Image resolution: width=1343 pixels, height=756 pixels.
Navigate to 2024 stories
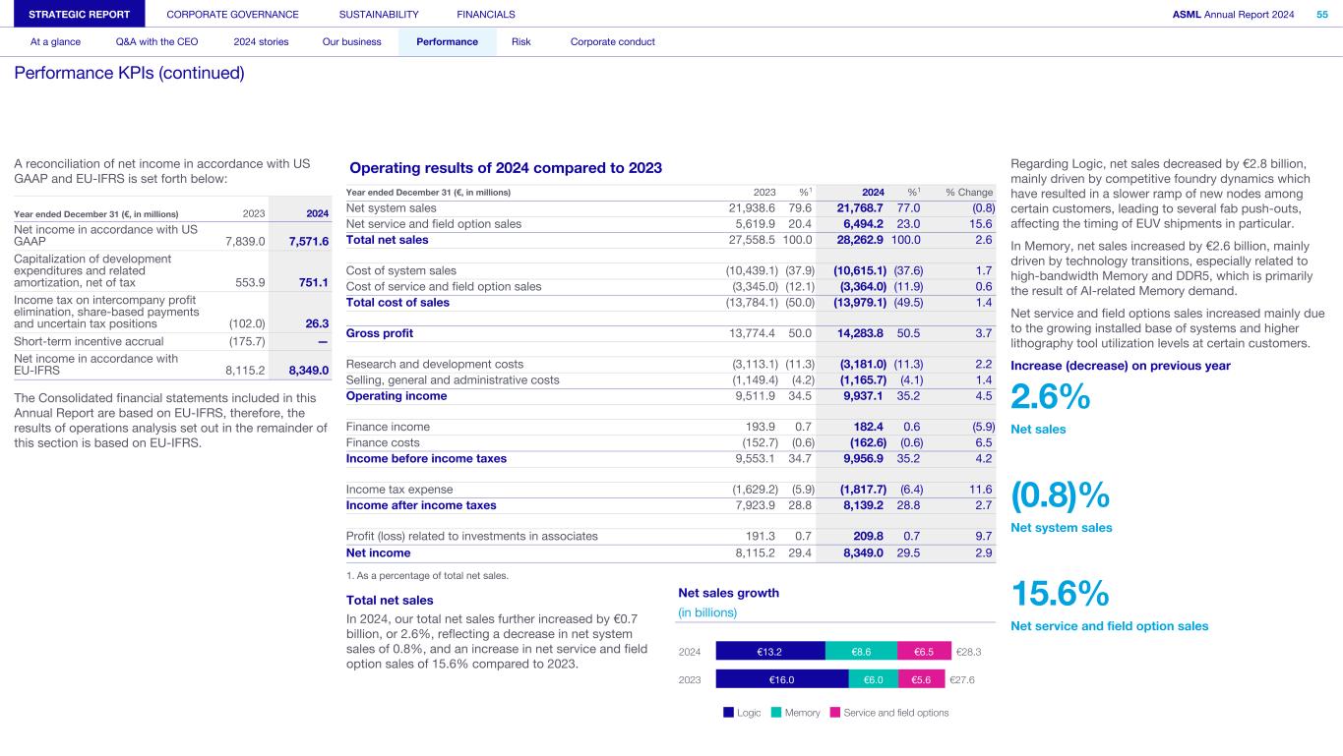point(261,41)
